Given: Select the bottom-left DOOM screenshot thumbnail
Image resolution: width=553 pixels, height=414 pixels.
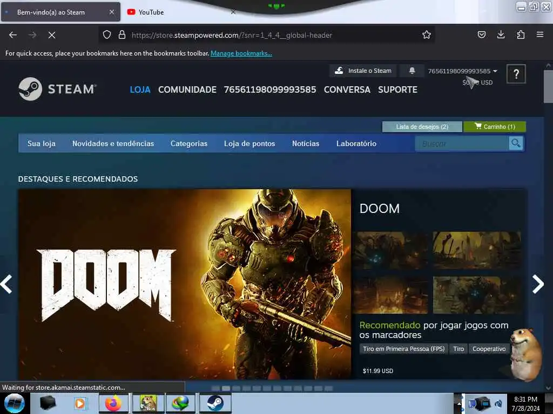Looking at the screenshot, I should 391,295.
